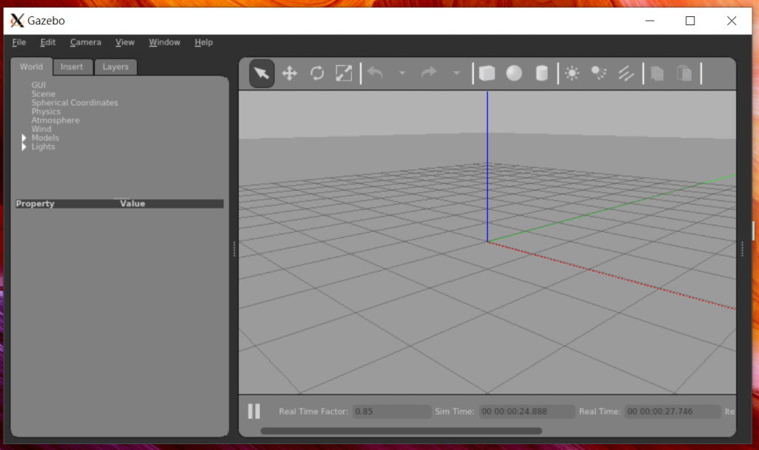Activate the translate mode tool
Screen dimensions: 759x450
pyautogui.click(x=290, y=73)
